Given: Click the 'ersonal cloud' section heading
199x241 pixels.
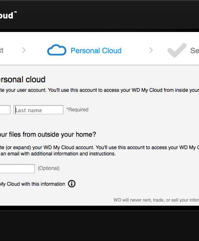Looking at the screenshot, I should tap(22, 79).
